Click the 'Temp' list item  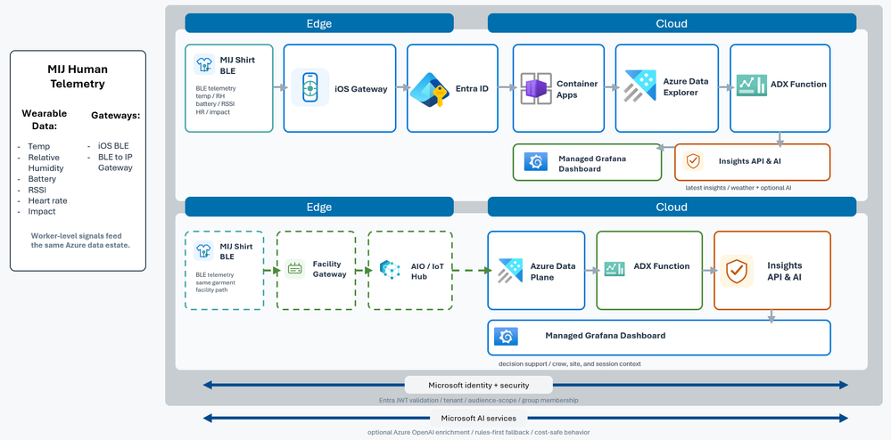coord(38,146)
